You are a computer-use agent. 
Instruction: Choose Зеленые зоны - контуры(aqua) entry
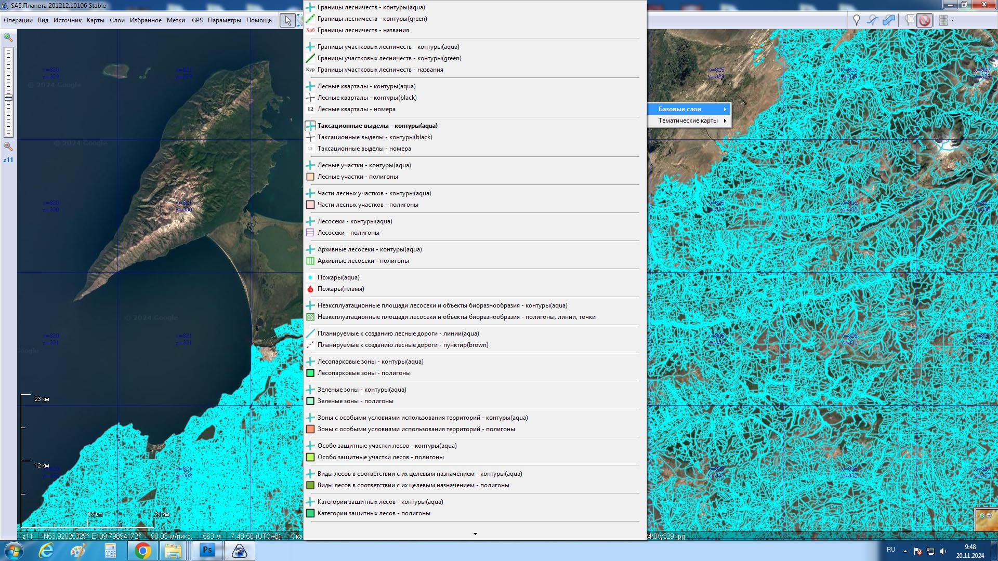tap(362, 390)
